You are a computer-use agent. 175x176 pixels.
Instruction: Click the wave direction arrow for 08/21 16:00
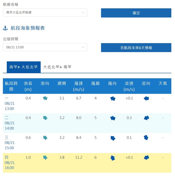45,157
